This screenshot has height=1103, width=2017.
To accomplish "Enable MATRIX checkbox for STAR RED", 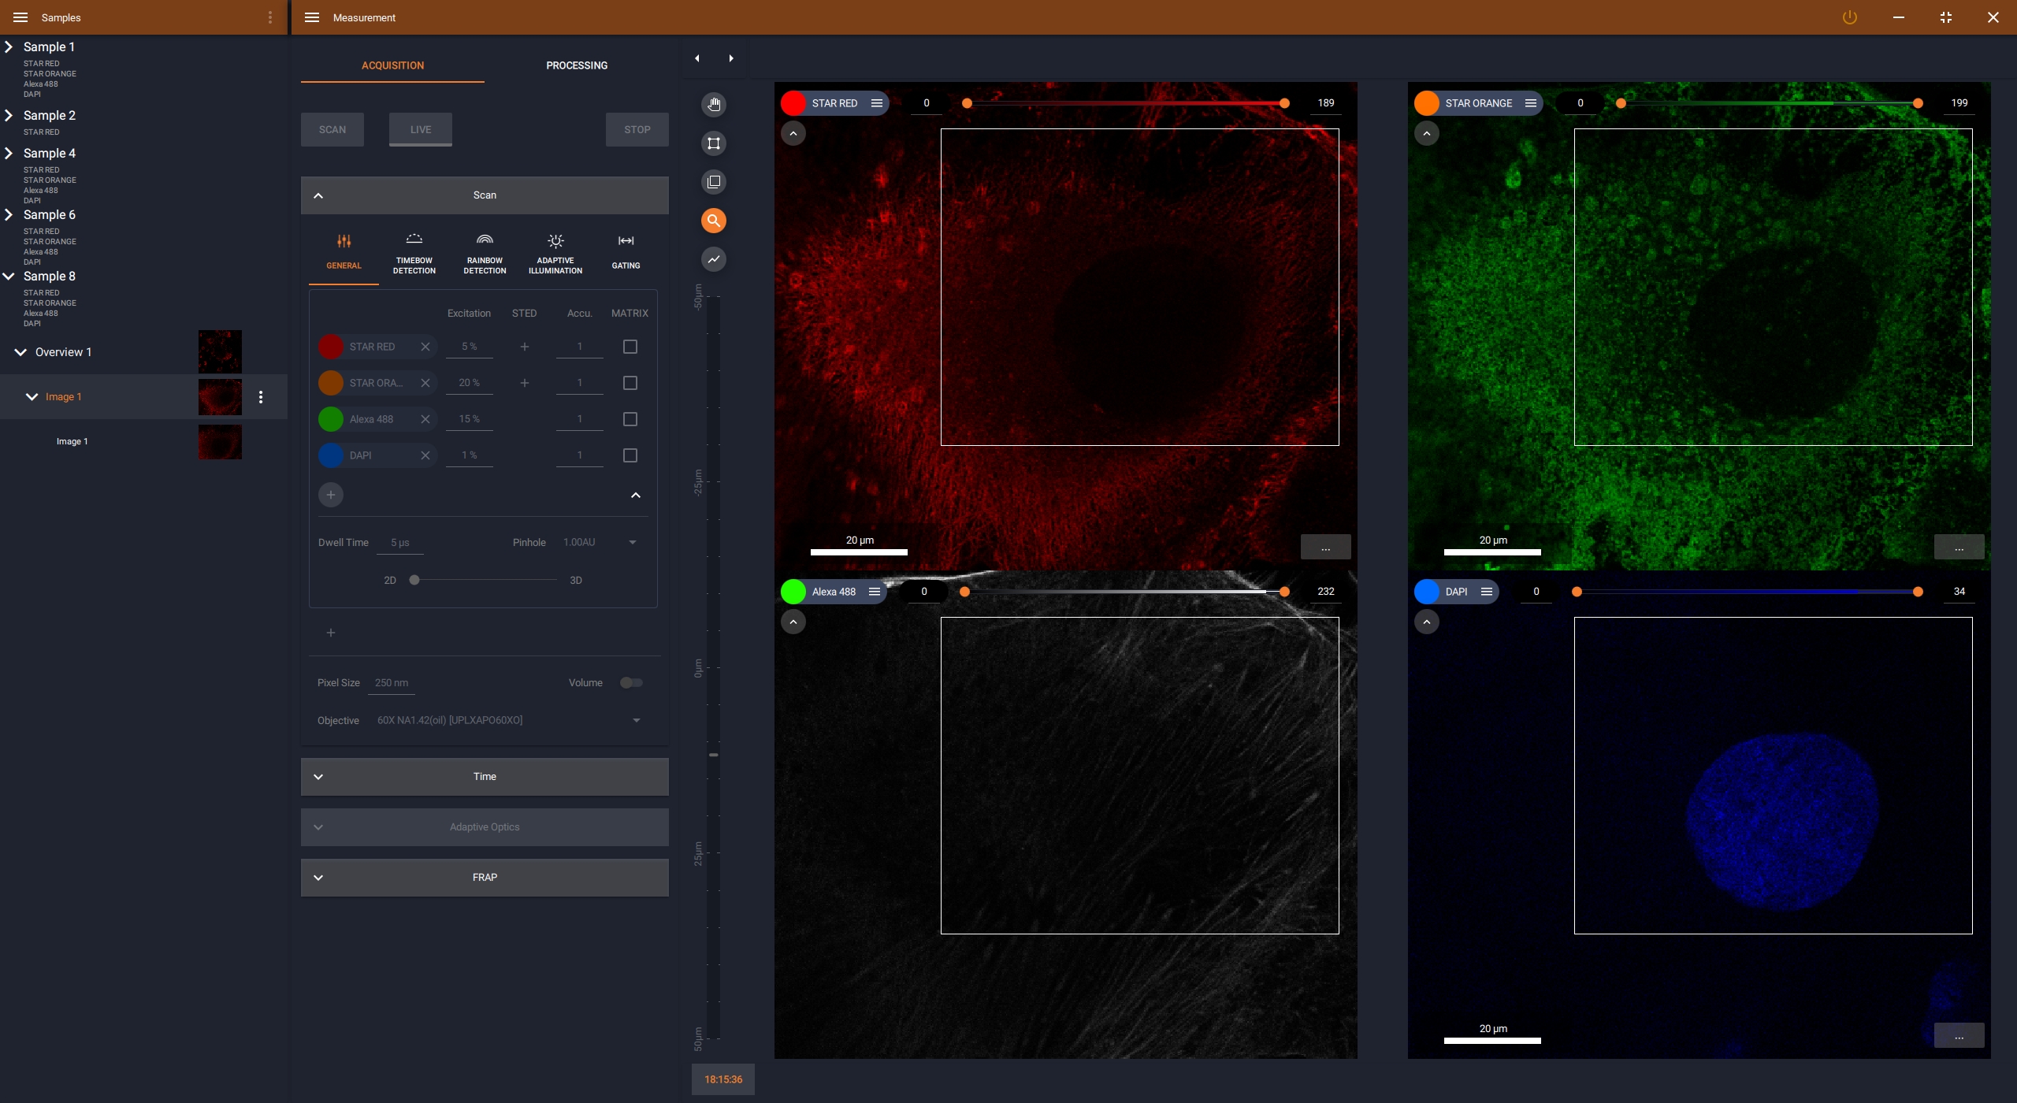I will (630, 347).
